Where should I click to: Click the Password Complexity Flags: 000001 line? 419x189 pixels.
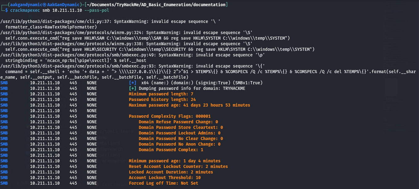(x=169, y=116)
